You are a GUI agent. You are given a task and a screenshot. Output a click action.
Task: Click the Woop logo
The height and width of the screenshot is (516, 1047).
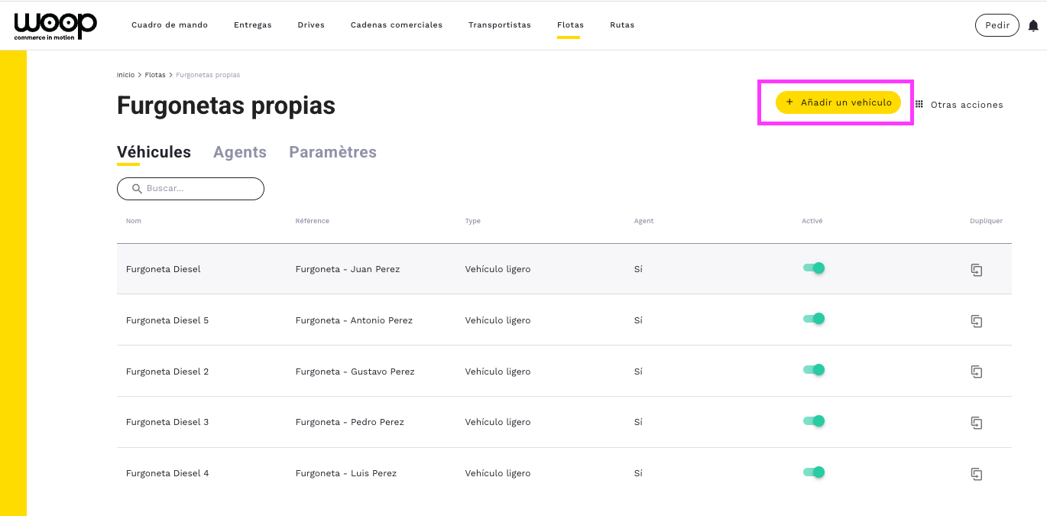pyautogui.click(x=55, y=25)
